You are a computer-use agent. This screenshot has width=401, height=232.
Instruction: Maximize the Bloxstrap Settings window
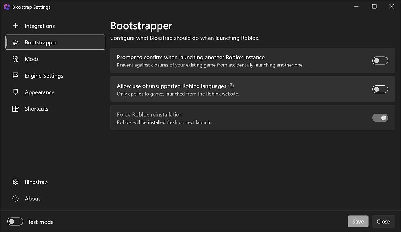click(374, 6)
